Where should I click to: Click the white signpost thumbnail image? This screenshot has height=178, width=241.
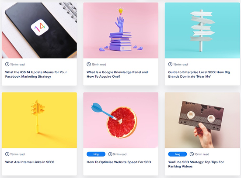click(202, 31)
